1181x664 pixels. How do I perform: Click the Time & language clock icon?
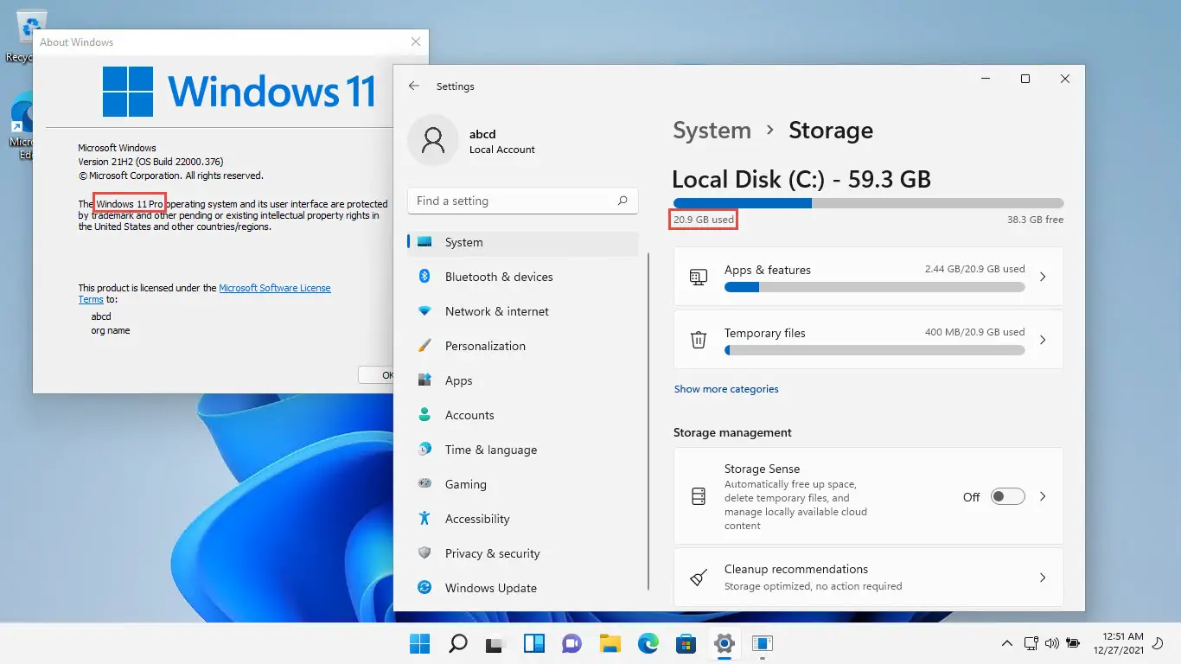point(425,450)
